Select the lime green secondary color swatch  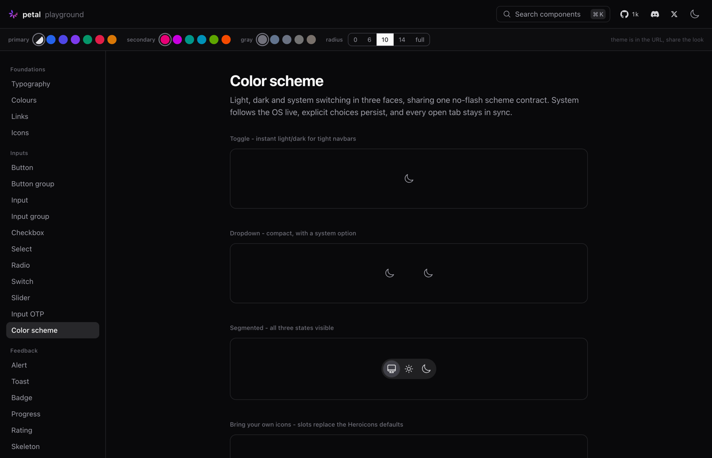point(214,40)
